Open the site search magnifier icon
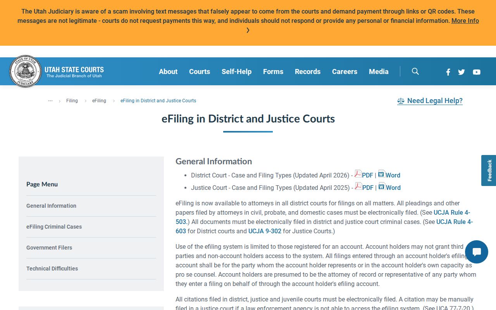The image size is (496, 310). pos(415,71)
